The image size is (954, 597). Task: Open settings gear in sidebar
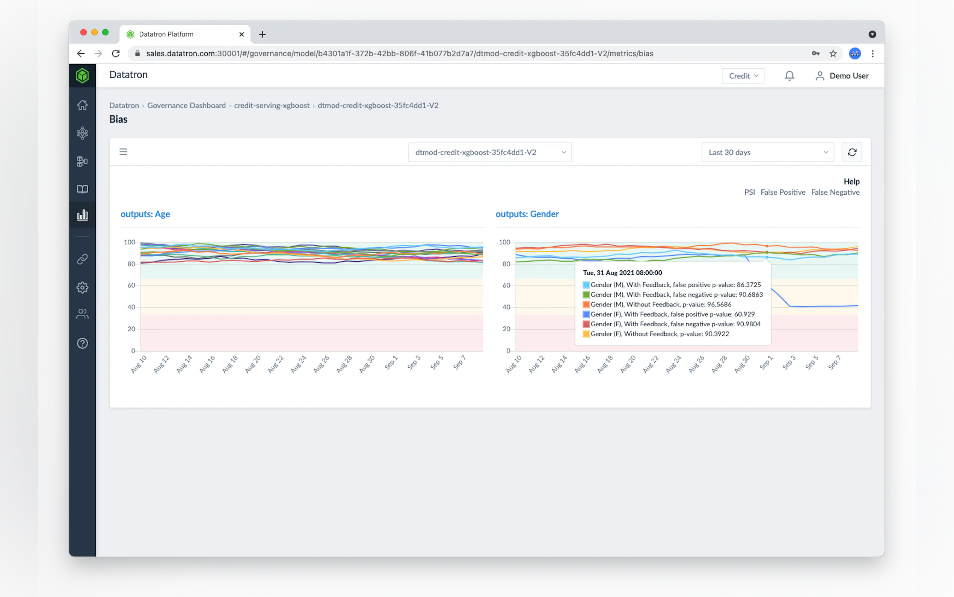82,287
